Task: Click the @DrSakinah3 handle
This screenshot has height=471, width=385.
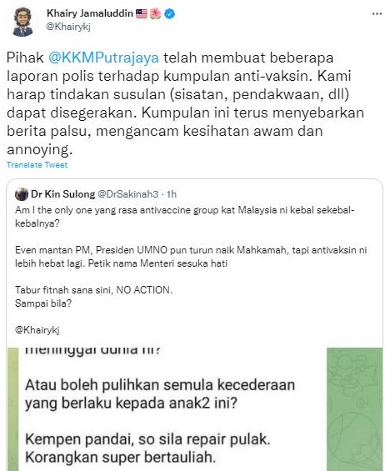Action: pos(128,194)
